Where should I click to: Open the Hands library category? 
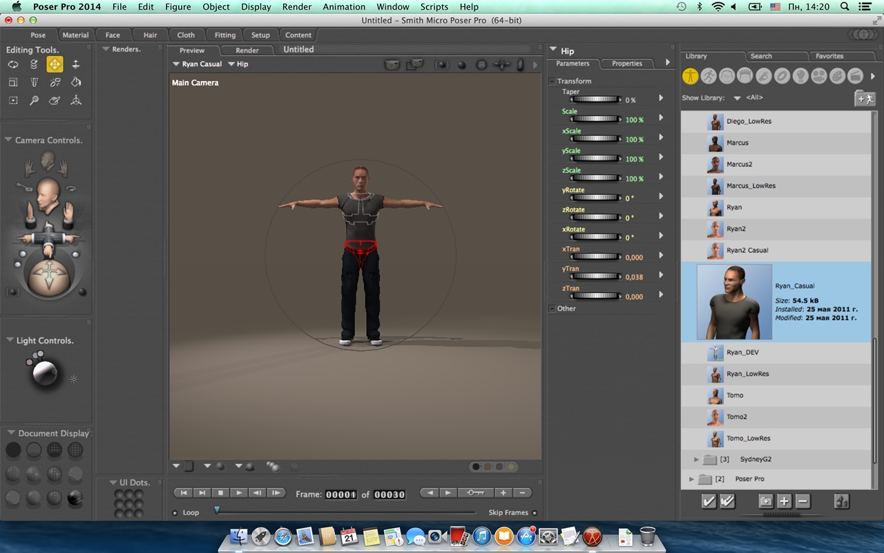(764, 76)
